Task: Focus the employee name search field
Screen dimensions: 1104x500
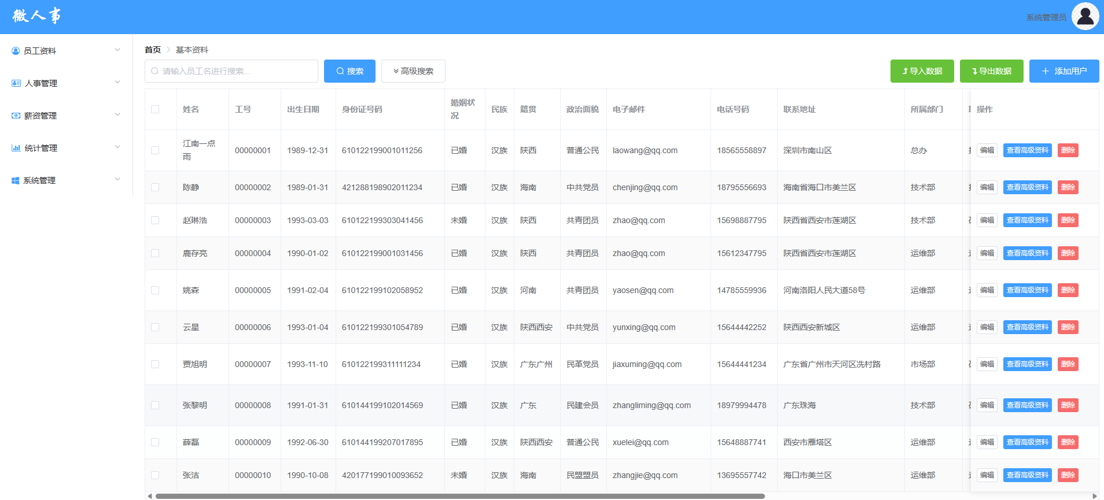Action: pyautogui.click(x=231, y=71)
